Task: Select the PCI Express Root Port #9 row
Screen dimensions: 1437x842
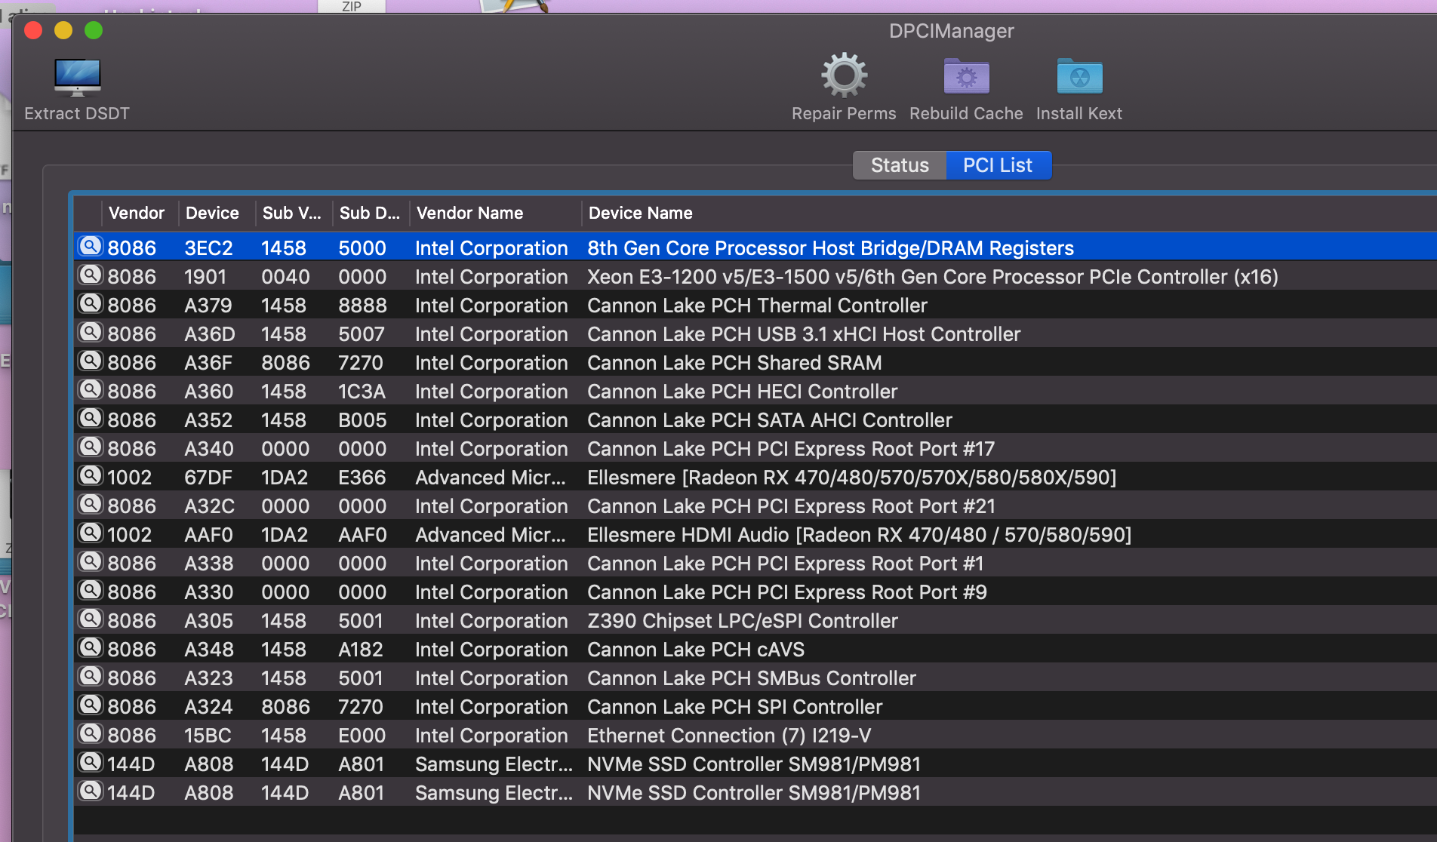Action: tap(755, 592)
